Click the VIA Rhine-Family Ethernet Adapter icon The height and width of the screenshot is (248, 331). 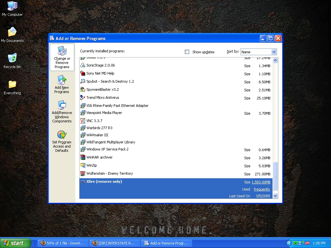tap(82, 106)
